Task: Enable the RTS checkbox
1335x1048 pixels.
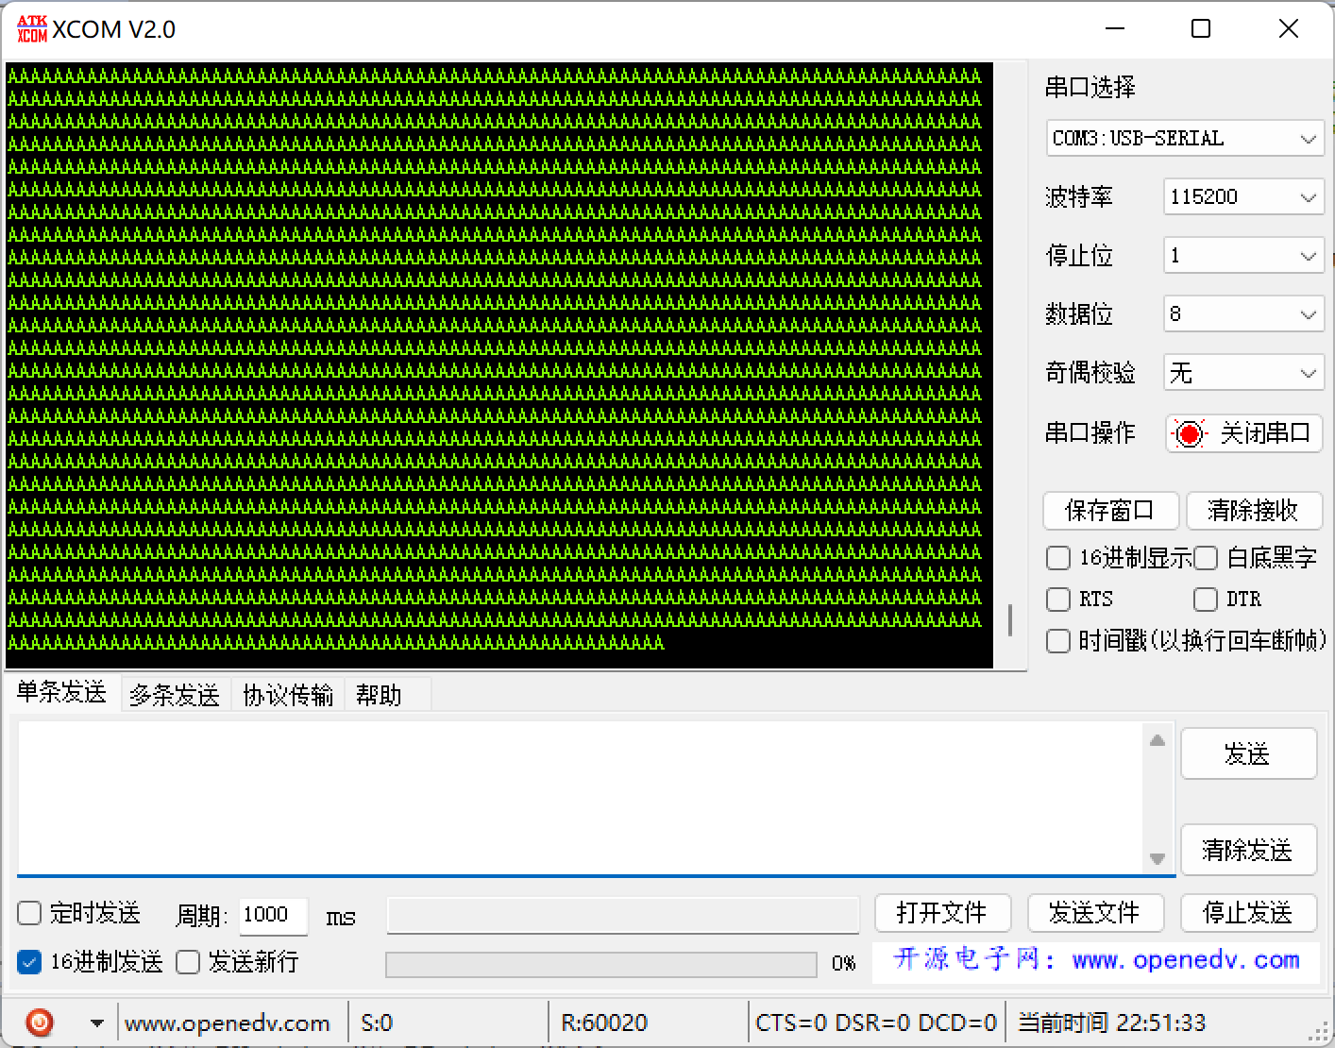Action: [1057, 600]
